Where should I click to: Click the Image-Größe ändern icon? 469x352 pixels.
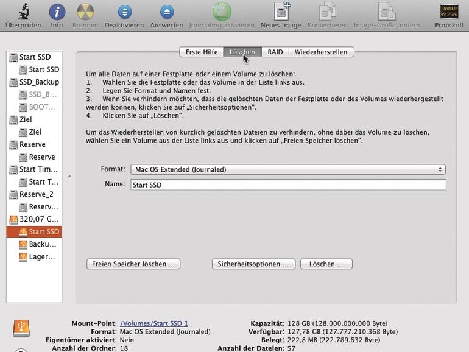[x=387, y=12]
